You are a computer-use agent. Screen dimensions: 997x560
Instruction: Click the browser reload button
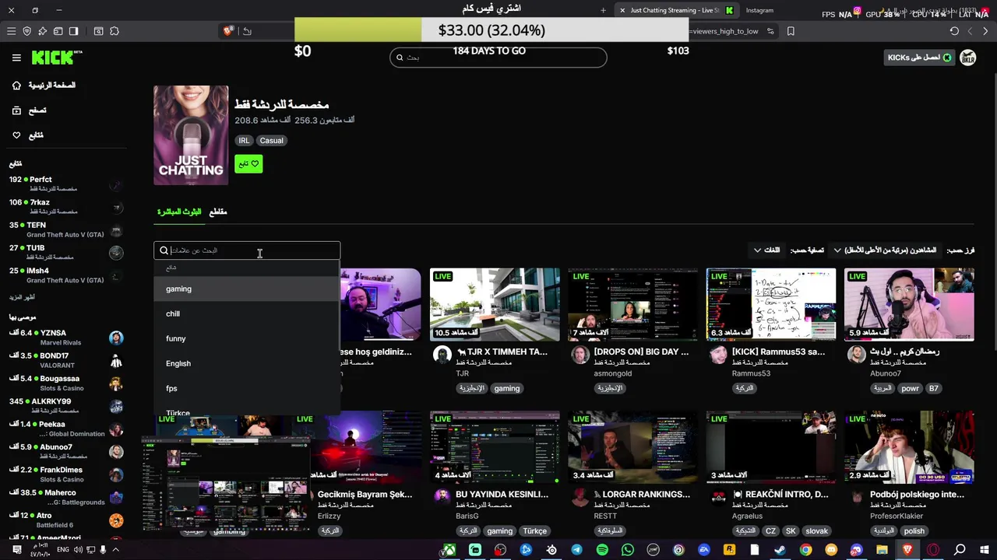[954, 31]
